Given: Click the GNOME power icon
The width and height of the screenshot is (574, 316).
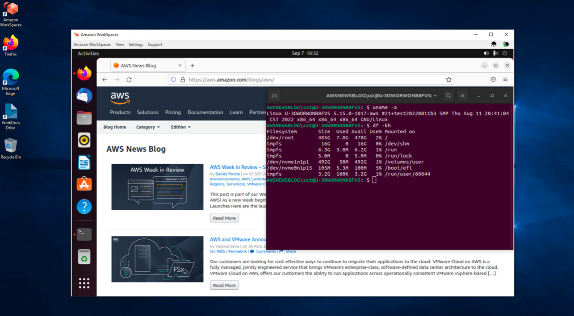Looking at the screenshot, I should [505, 53].
